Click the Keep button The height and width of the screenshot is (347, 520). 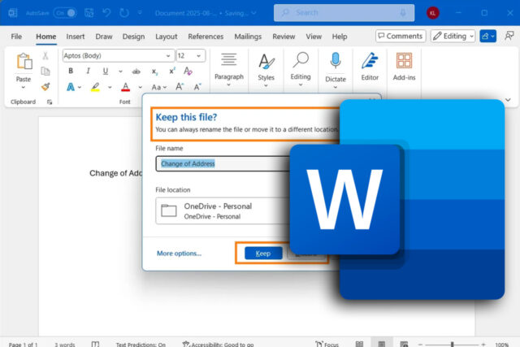click(263, 254)
